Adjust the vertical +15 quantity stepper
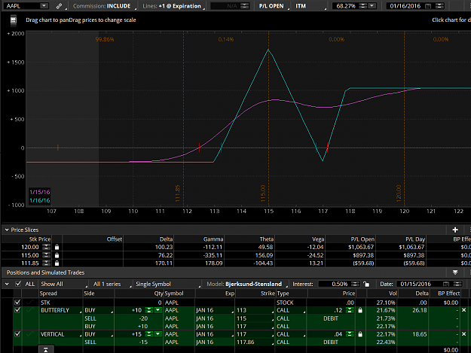The width and height of the screenshot is (471, 353). (148, 334)
